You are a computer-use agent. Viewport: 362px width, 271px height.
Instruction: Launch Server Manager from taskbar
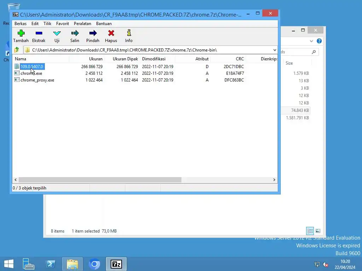[28, 264]
